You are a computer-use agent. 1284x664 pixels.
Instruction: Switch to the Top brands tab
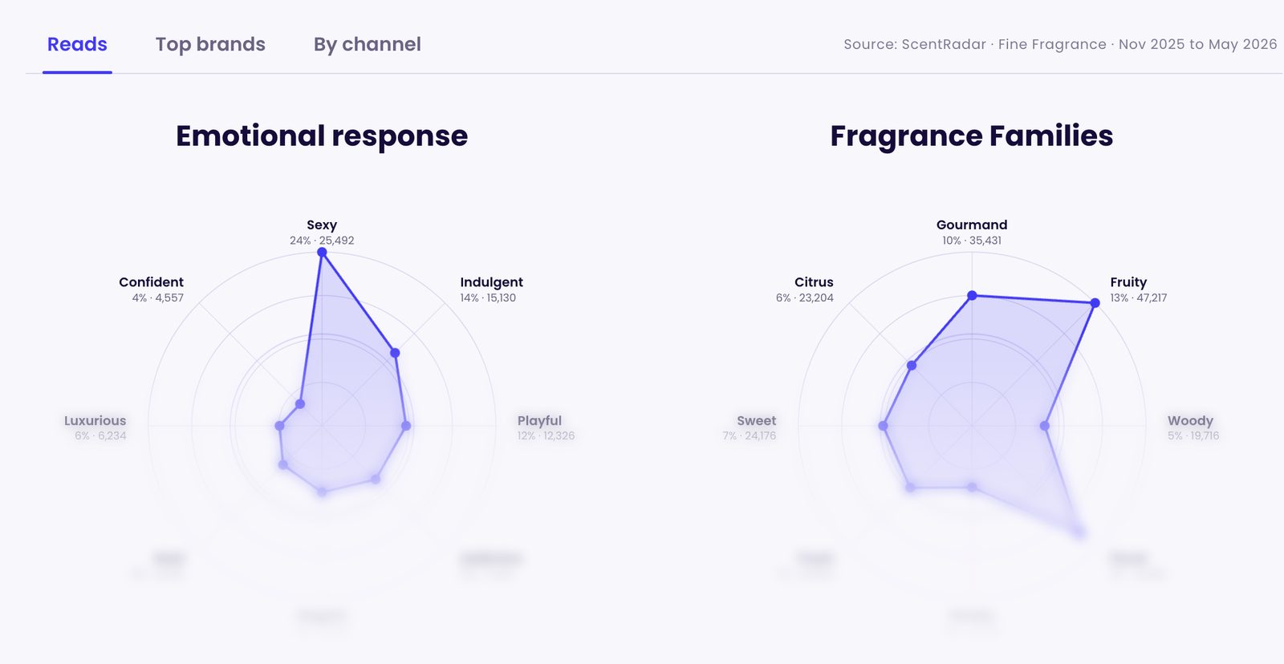point(210,44)
